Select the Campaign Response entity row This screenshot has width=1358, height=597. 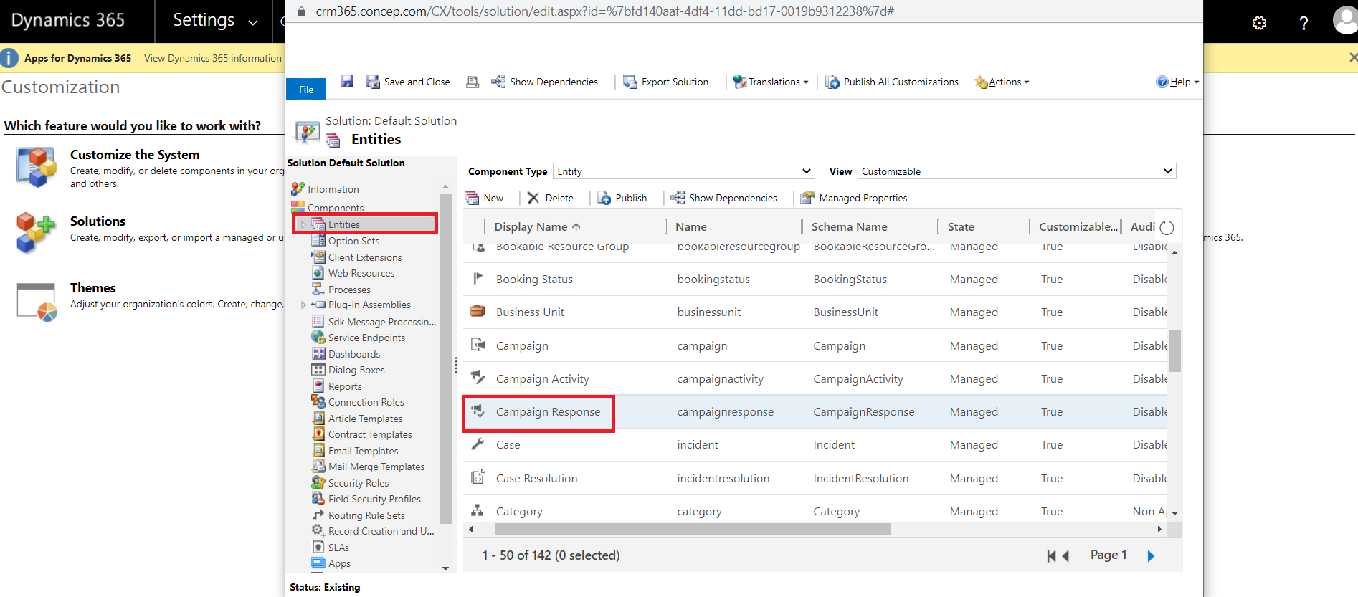(815, 412)
